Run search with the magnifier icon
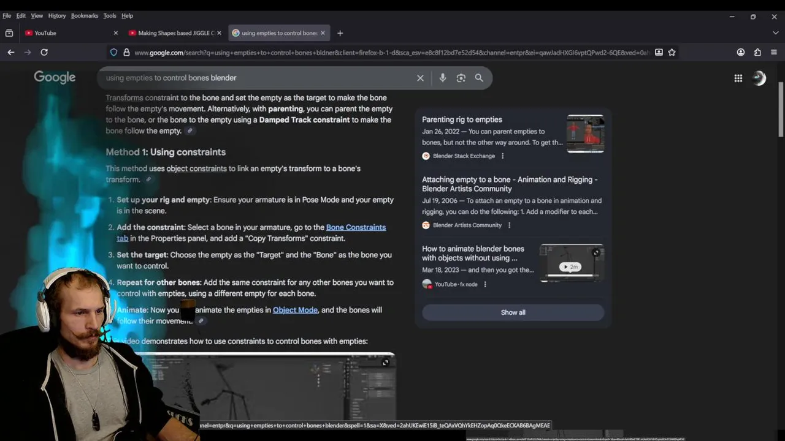 [479, 78]
